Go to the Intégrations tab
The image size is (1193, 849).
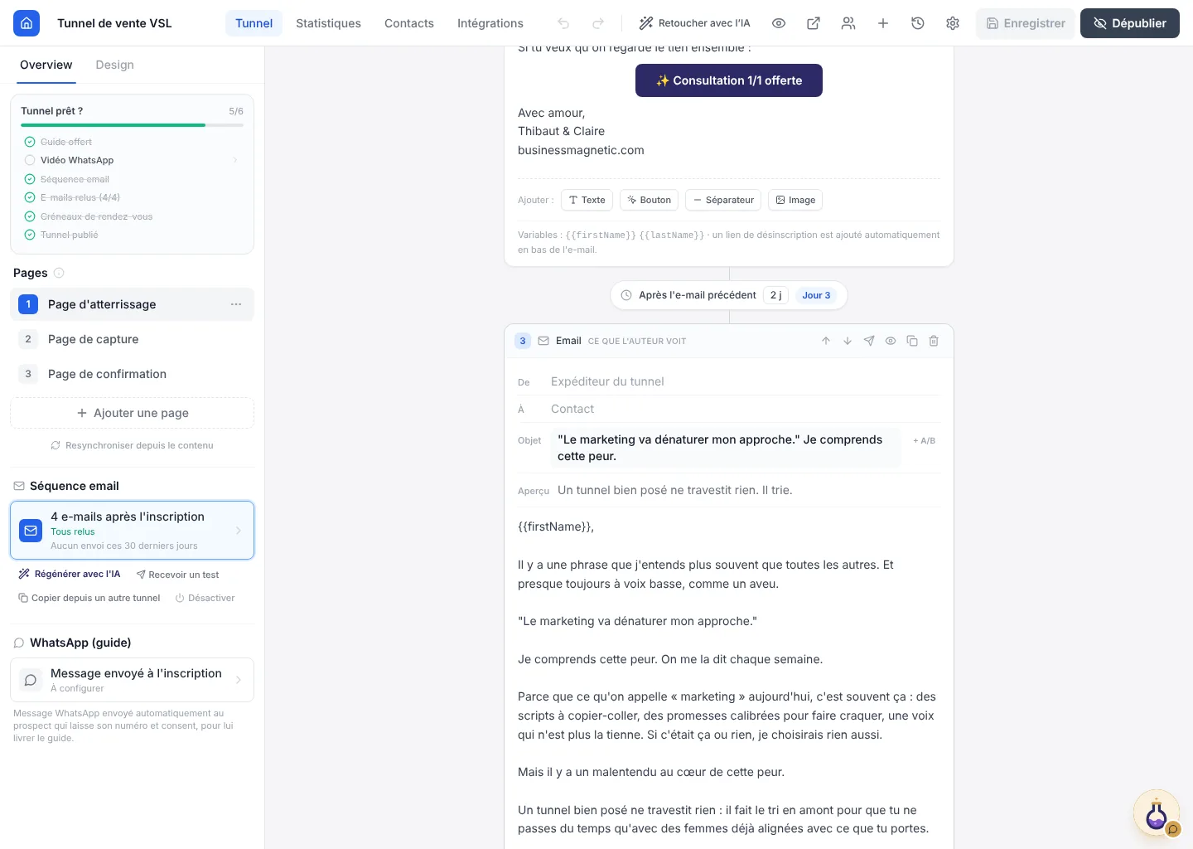tap(490, 23)
